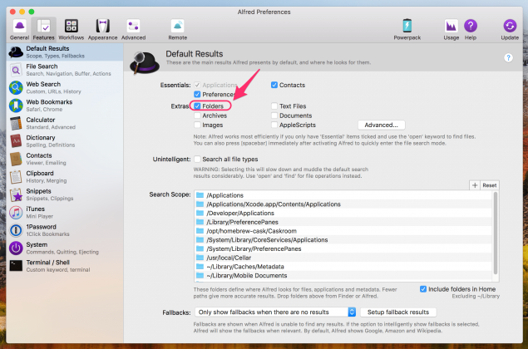Switch to the Advanced tab
Screen dimensions: 528x349
[133, 30]
